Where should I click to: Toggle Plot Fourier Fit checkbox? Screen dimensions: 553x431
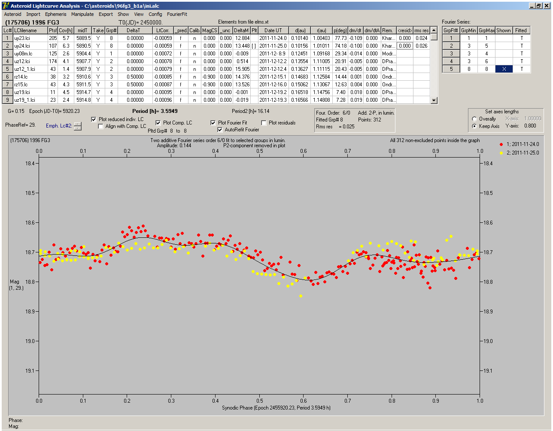point(213,123)
